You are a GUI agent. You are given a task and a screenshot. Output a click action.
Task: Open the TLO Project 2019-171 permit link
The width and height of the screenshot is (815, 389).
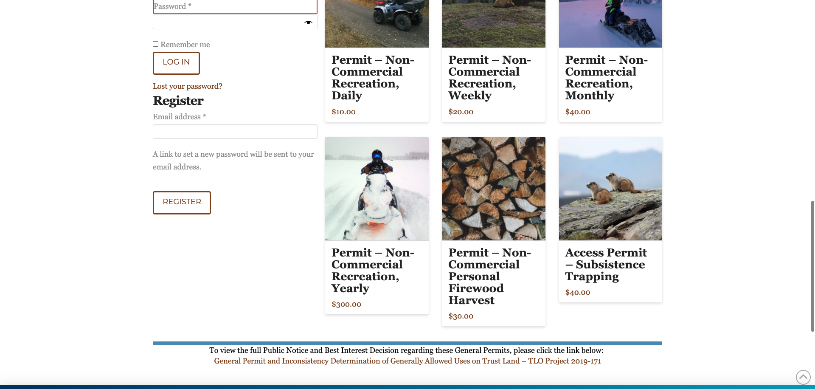[x=407, y=361]
